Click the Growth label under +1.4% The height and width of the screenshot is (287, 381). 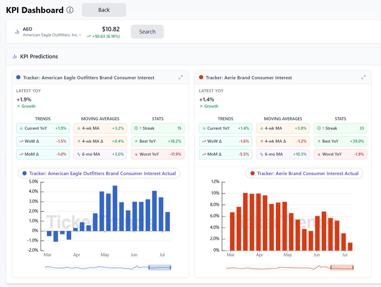tap(211, 106)
